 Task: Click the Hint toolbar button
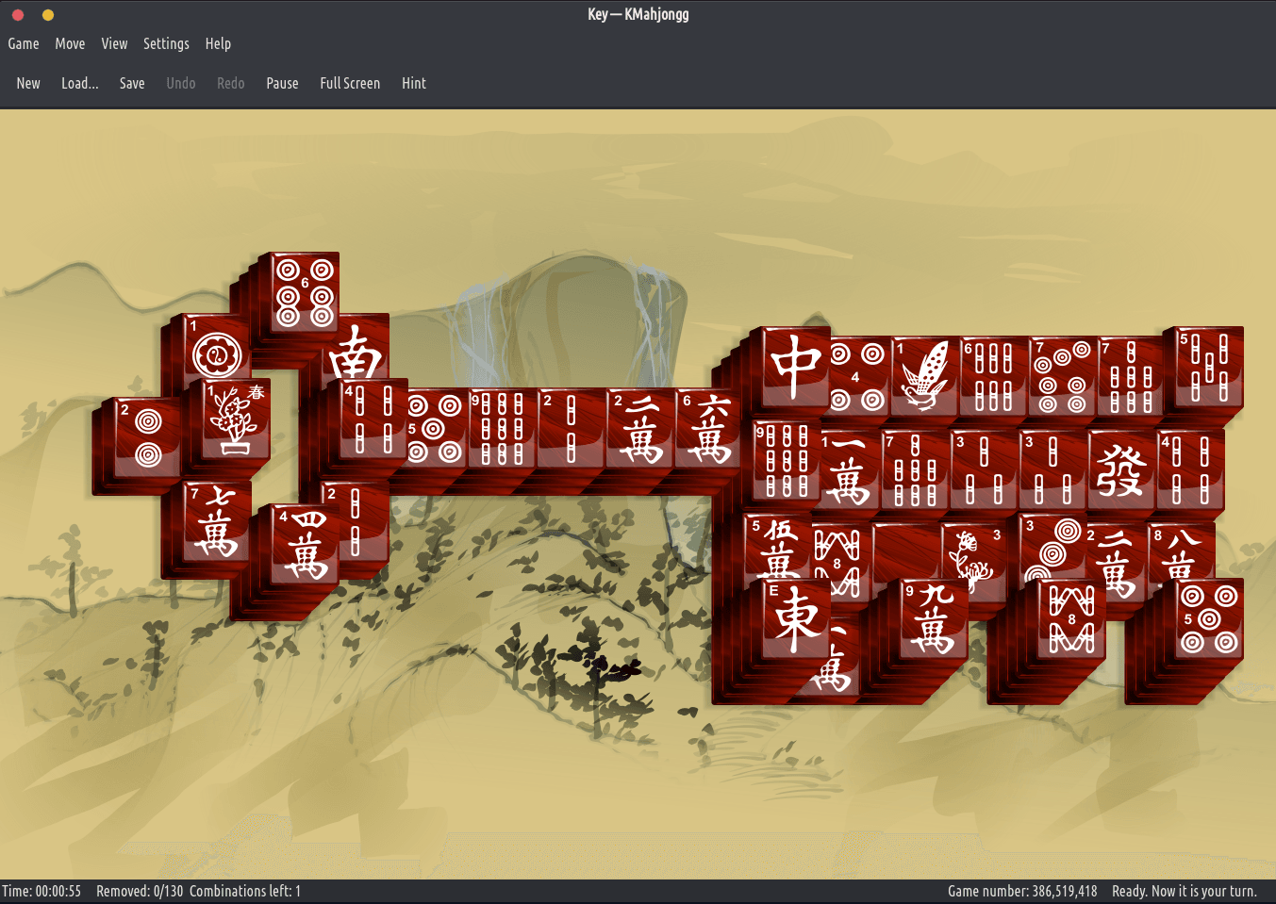(413, 83)
